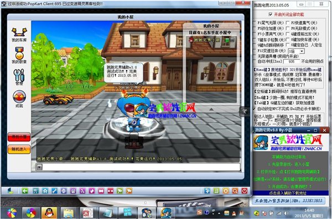
Task: Open QQ penguin in Windows taskbar
Action: point(49,212)
